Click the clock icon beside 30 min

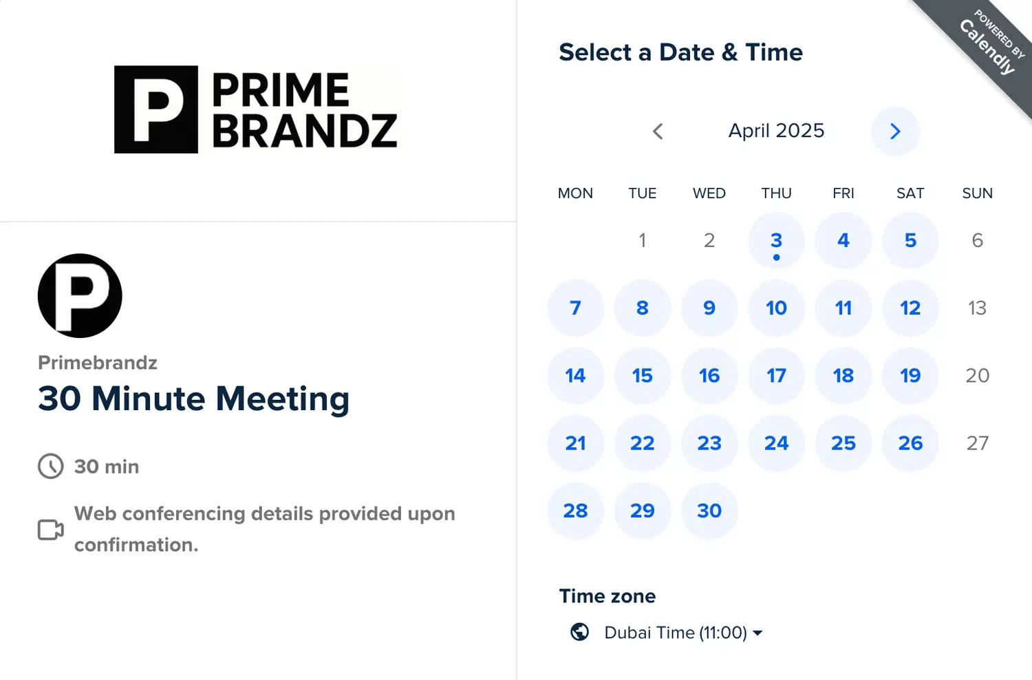pyautogui.click(x=51, y=466)
